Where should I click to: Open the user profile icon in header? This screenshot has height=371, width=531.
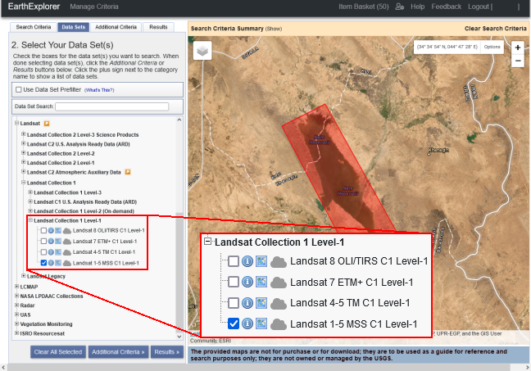(x=398, y=7)
